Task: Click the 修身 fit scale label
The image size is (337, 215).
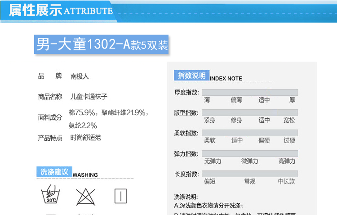Action: (x=236, y=120)
